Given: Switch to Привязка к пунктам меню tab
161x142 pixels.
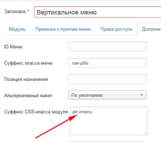Looking at the screenshot, I should click(x=63, y=29).
